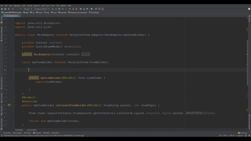The width and height of the screenshot is (251, 141).
Task: Open the Nexus device selector dropdown
Action: [x=42, y=9]
